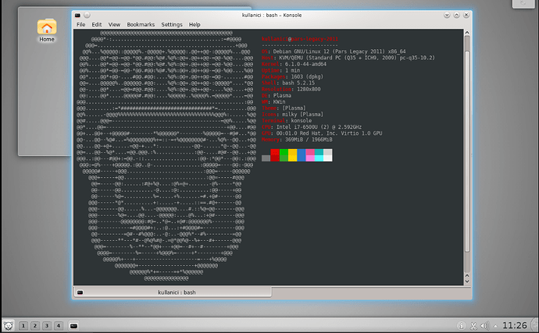Expand the Settings menu

(x=171, y=25)
